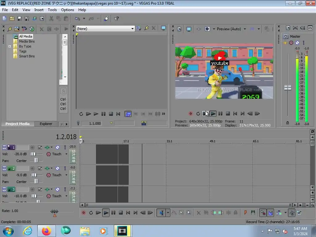Select the Normal Edit tool
The width and height of the screenshot is (316, 237).
pyautogui.click(x=162, y=213)
